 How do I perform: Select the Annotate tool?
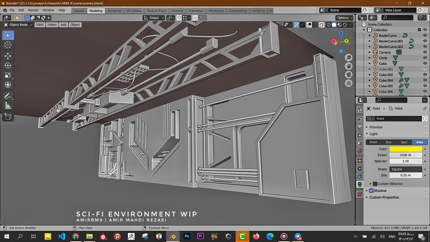click(x=8, y=96)
